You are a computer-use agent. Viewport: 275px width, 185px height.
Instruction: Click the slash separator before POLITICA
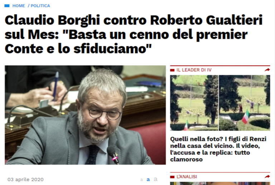coord(29,6)
